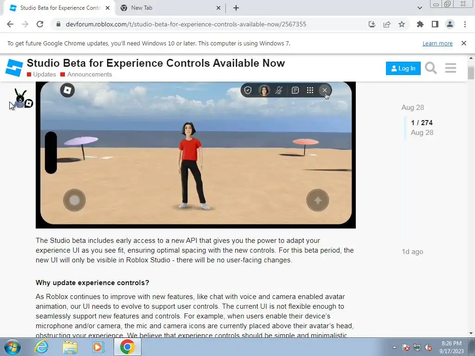Open Windows Media Player from taskbar
Image resolution: width=475 pixels, height=356 pixels.
click(98, 347)
